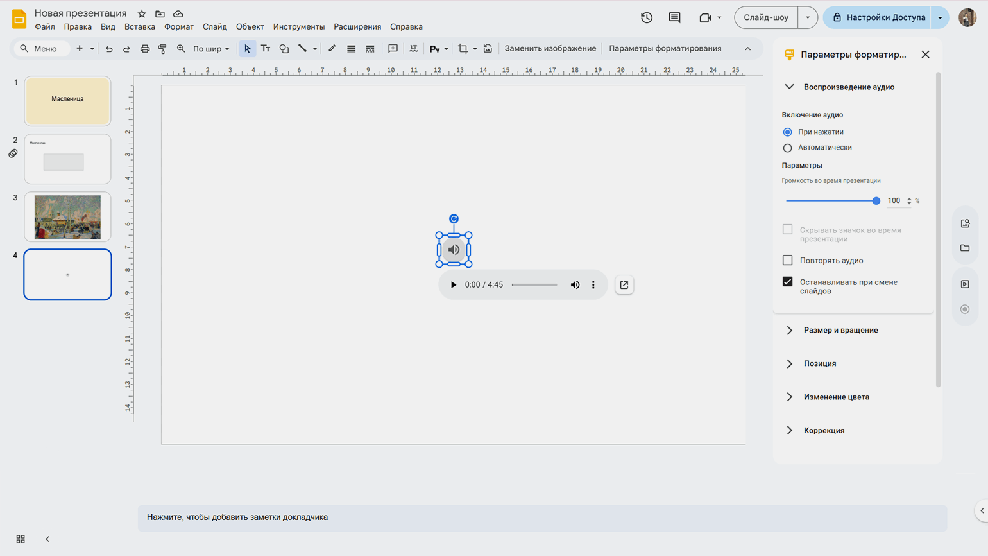The image size is (988, 556).
Task: Click the undo arrow in toolbar
Action: pyautogui.click(x=109, y=49)
